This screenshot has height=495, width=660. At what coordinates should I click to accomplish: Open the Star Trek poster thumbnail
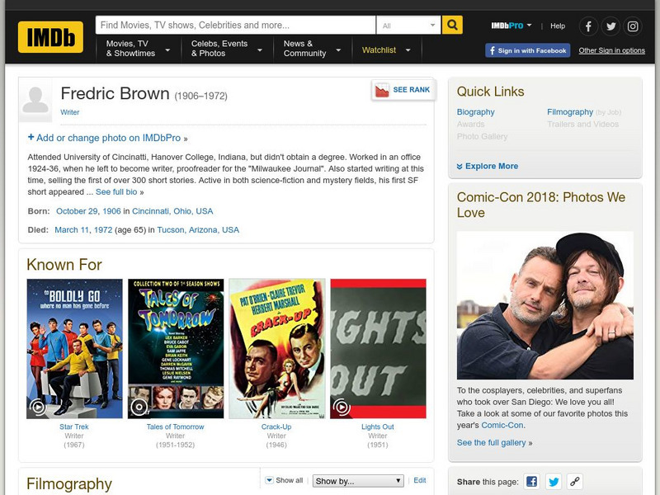(x=74, y=349)
